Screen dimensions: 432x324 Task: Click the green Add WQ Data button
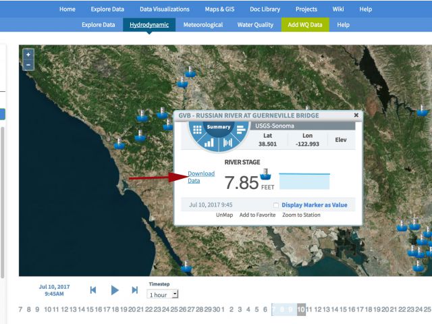[305, 25]
